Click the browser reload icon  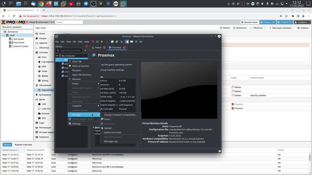point(14,16)
